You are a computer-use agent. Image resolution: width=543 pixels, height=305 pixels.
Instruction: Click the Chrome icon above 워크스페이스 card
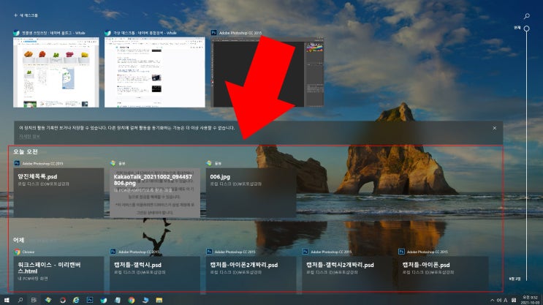click(17, 252)
